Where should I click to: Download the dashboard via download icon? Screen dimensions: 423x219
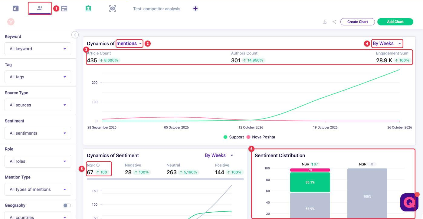325,22
